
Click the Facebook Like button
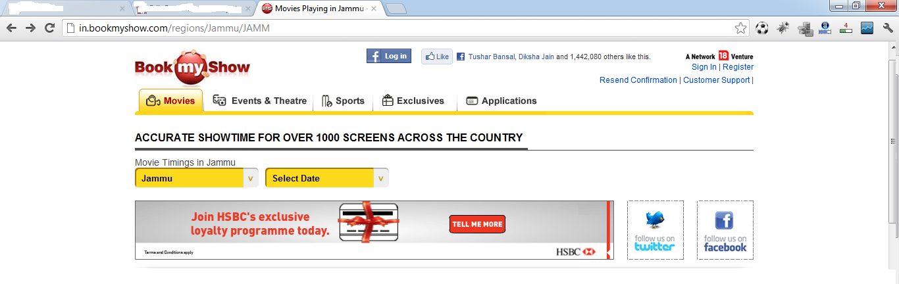437,57
